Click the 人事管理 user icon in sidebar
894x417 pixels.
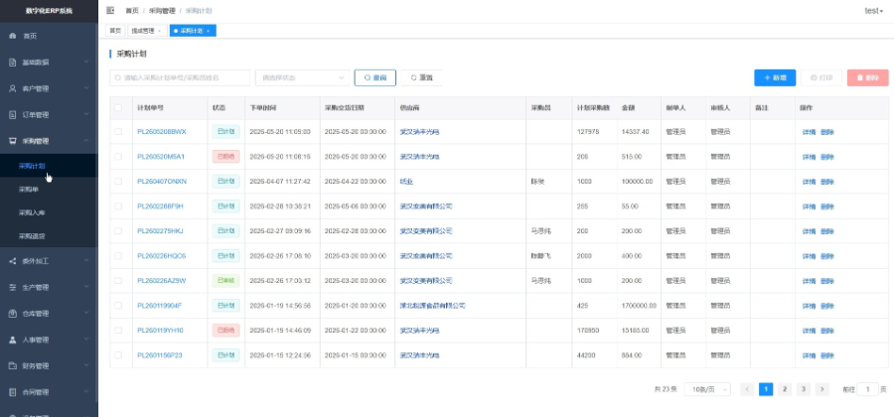[13, 340]
